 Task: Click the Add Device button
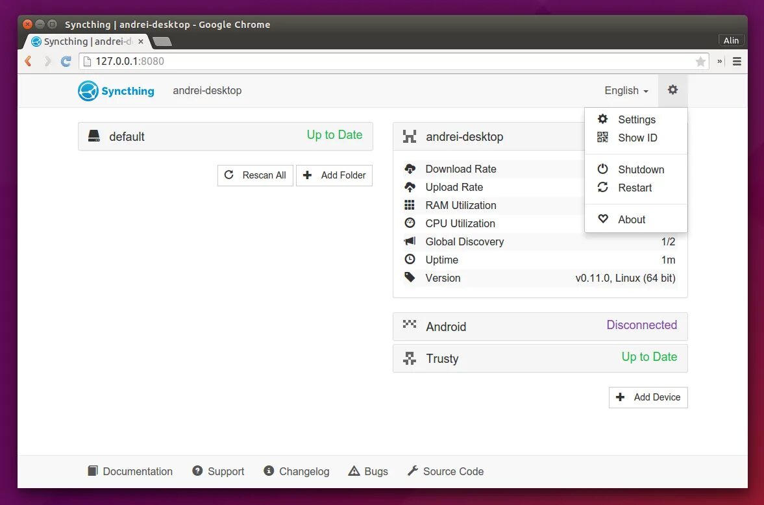[x=648, y=397]
